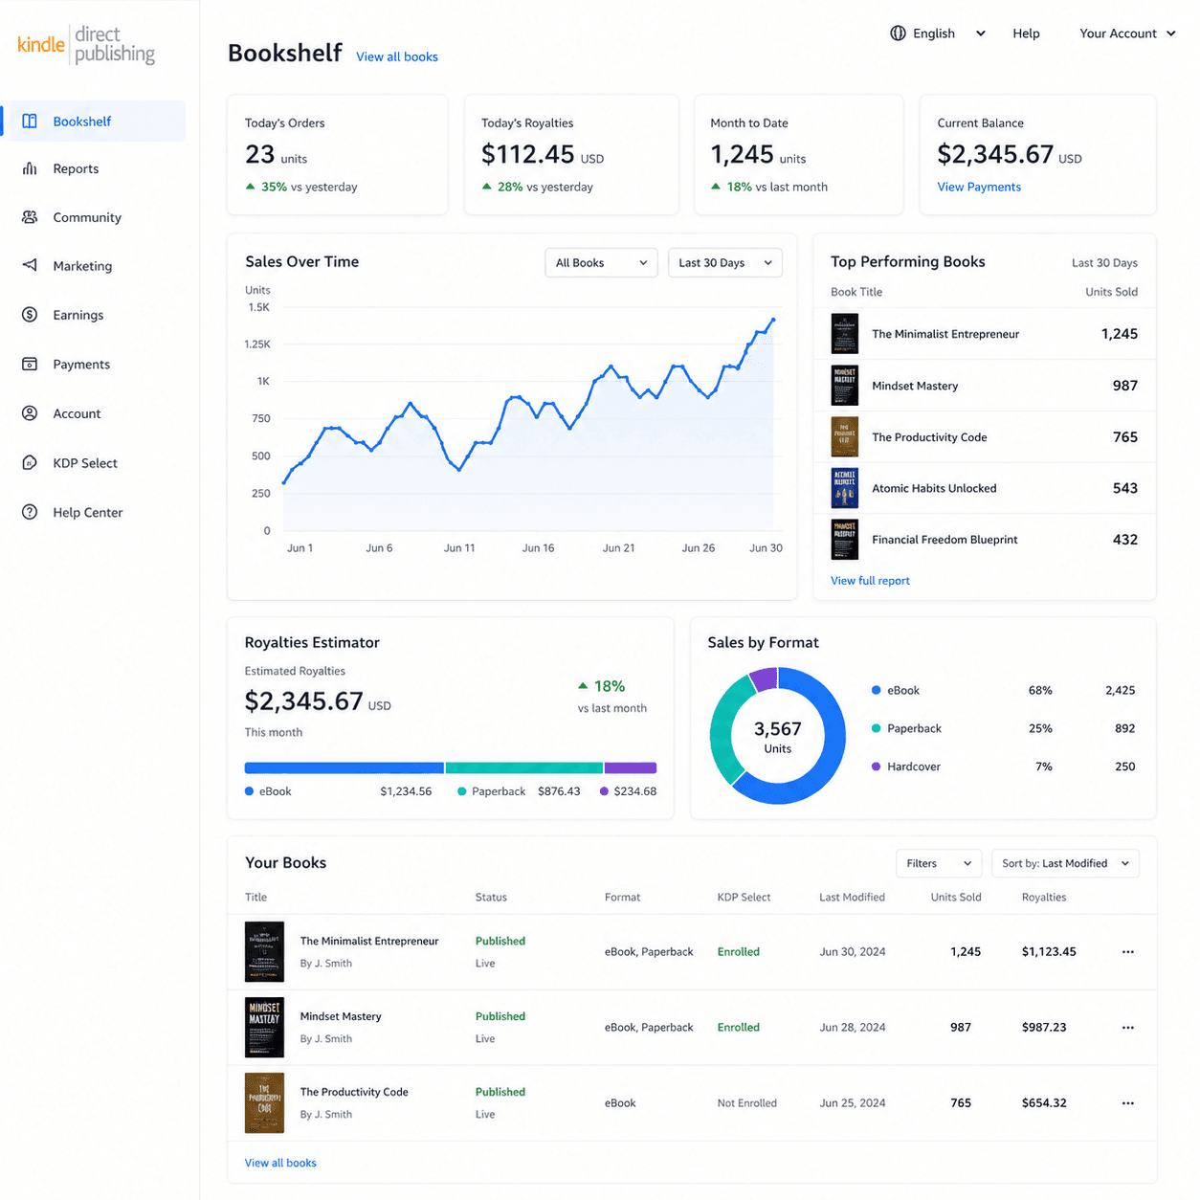Click the Royalties column header
This screenshot has height=1200, width=1200.
(x=1044, y=898)
